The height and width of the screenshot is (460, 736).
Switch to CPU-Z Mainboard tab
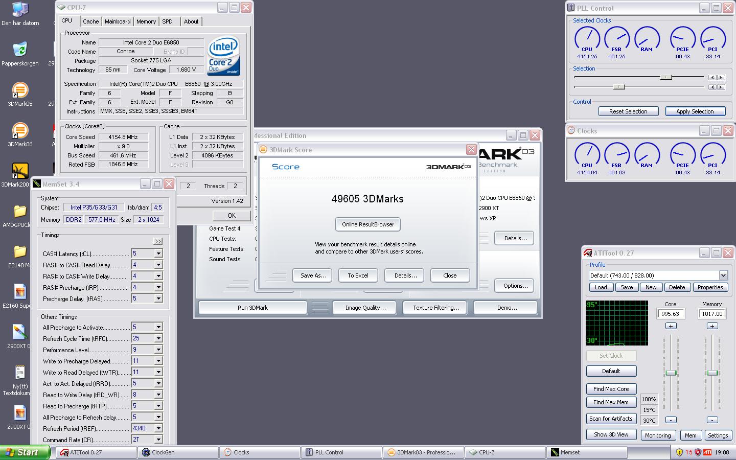[118, 21]
